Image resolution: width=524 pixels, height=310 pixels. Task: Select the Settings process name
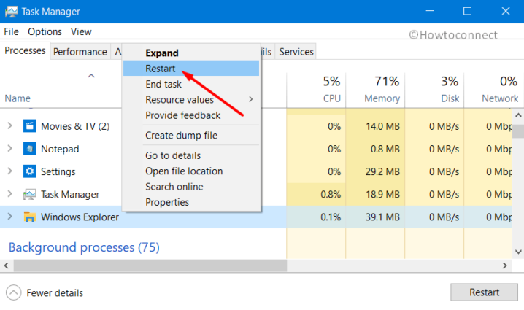pos(58,171)
